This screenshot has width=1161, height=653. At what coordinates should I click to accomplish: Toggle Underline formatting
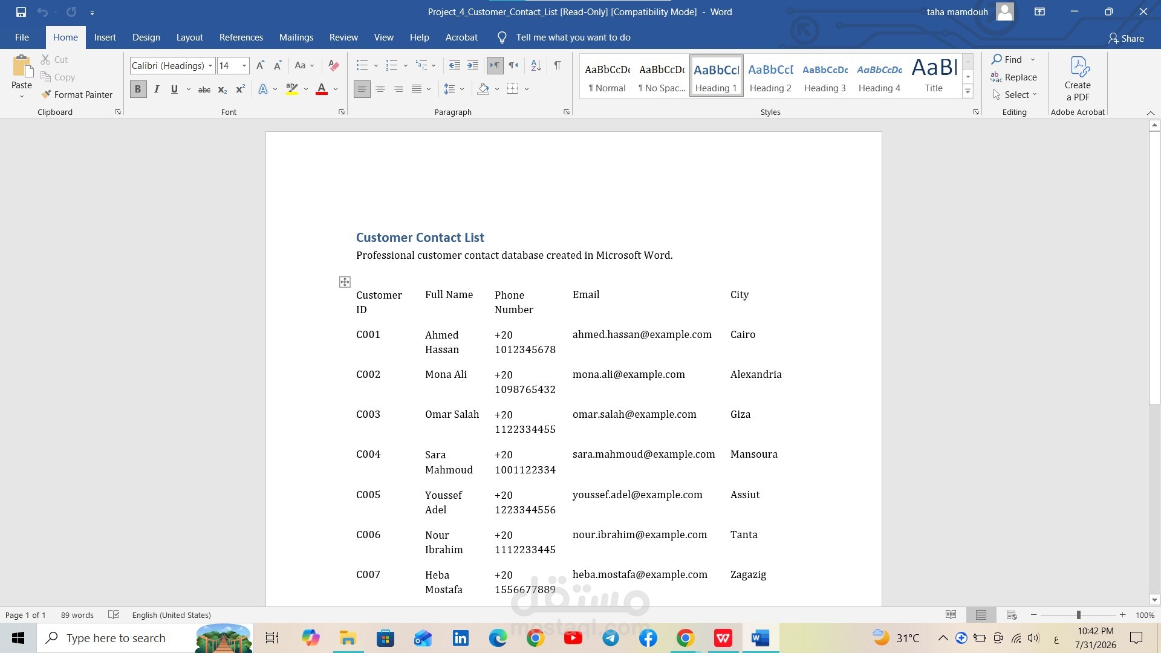pyautogui.click(x=174, y=89)
